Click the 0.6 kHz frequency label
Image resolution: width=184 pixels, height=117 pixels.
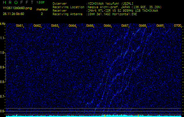pos(3,111)
